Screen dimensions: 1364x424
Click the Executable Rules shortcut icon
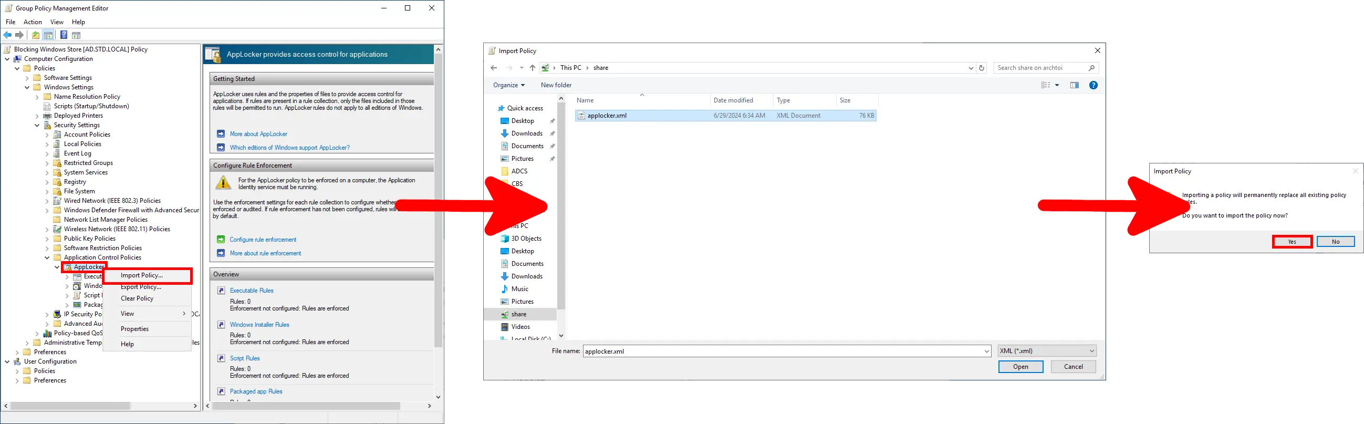click(221, 291)
